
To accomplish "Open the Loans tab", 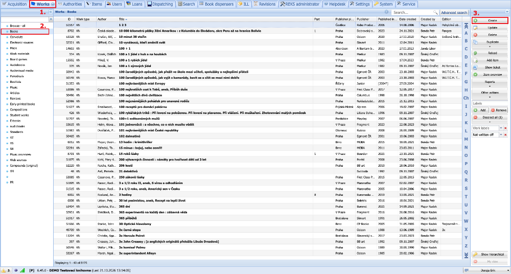I will point(135,4).
